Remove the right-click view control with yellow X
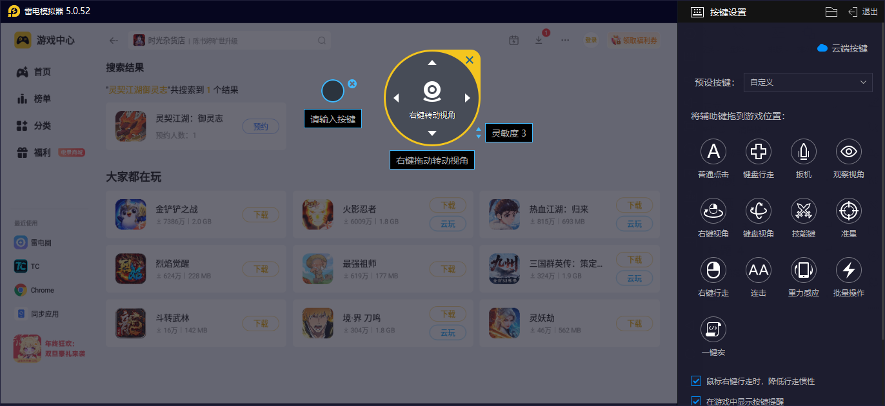The image size is (885, 406). point(470,60)
